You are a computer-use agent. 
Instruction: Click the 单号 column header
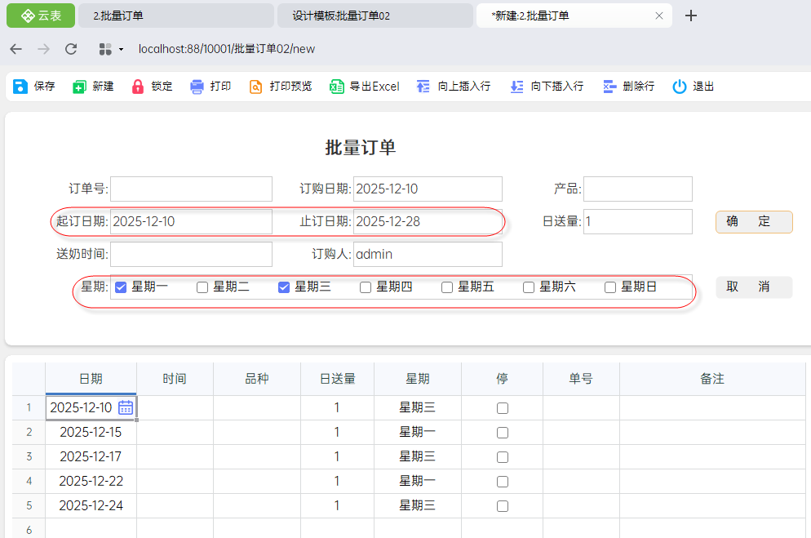(x=581, y=379)
